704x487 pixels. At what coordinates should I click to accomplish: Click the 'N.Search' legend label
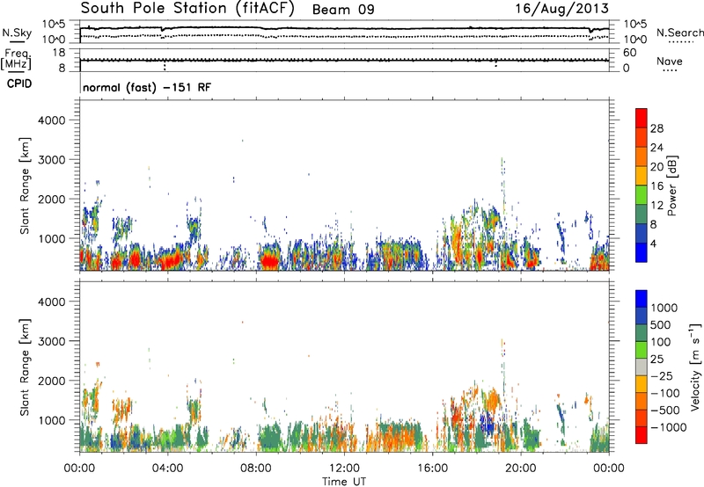pyautogui.click(x=679, y=33)
